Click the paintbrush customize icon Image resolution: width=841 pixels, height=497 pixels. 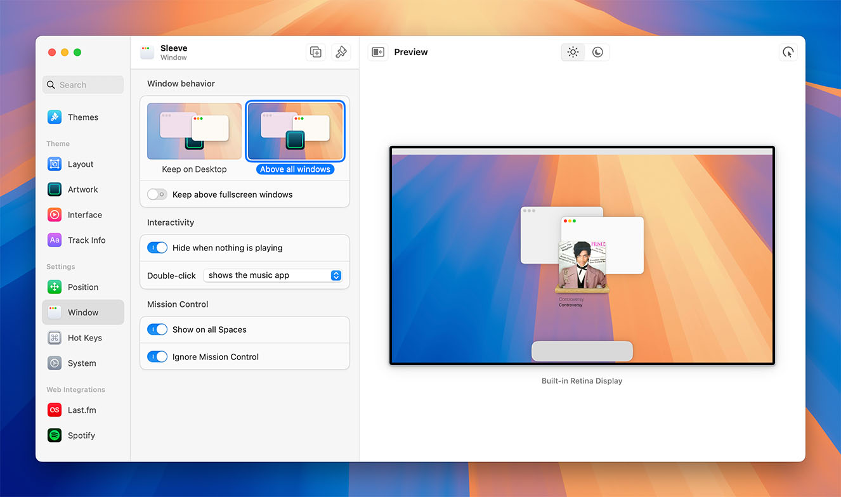click(x=341, y=52)
